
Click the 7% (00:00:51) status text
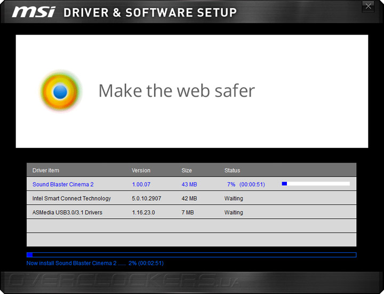246,184
